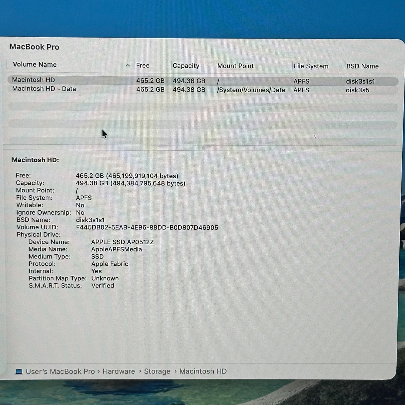Click Macintosh HD in the path bar

tap(203, 372)
